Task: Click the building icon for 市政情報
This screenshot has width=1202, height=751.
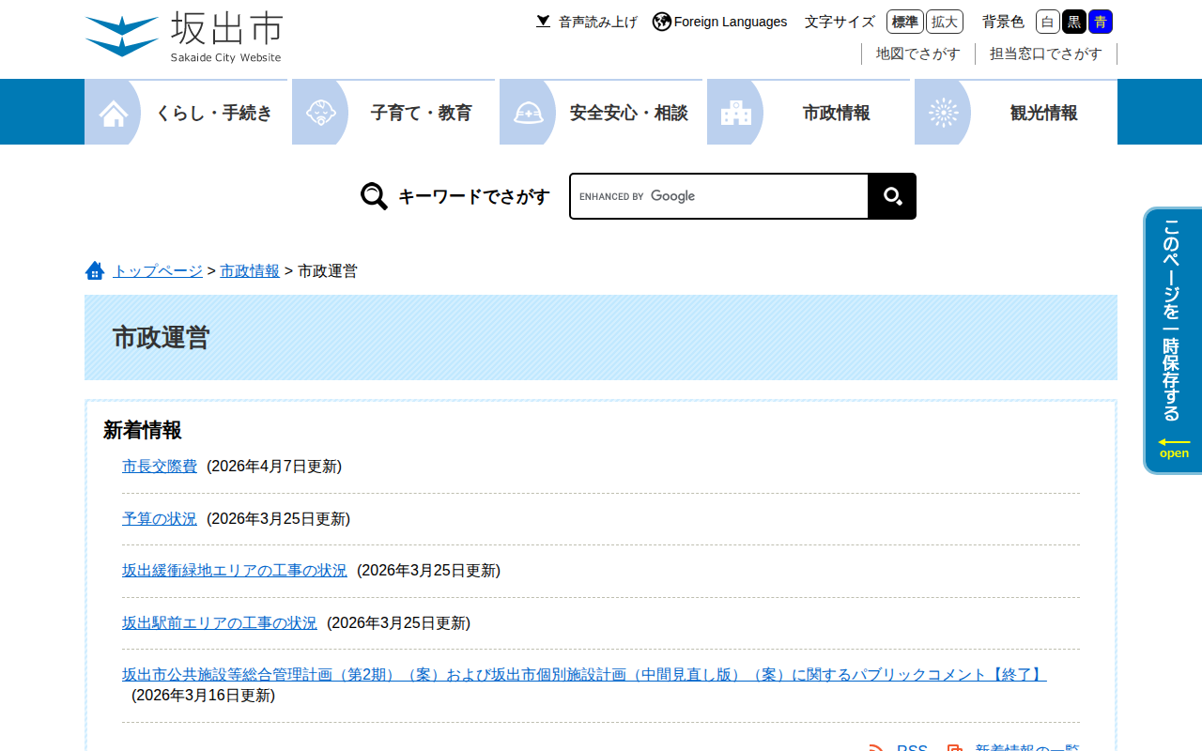Action: pos(736,113)
